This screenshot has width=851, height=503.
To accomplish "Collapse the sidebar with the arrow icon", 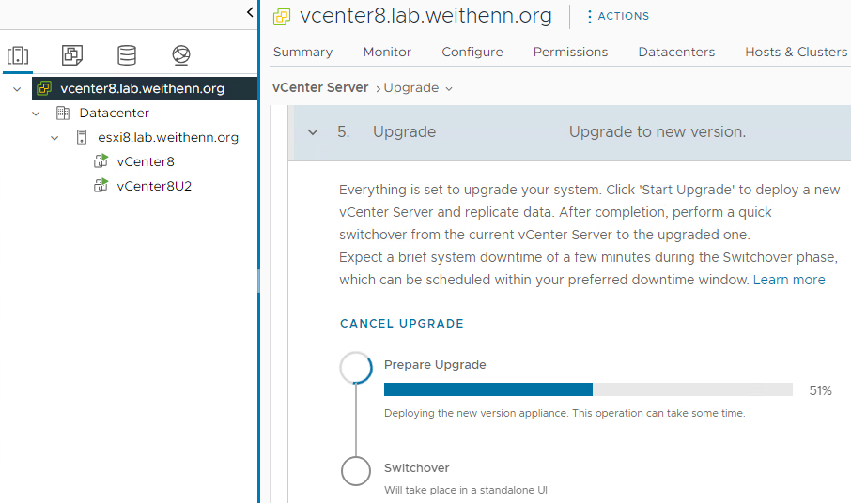I will pyautogui.click(x=250, y=12).
